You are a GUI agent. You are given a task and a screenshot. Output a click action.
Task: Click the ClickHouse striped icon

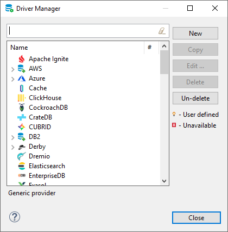point(22,98)
